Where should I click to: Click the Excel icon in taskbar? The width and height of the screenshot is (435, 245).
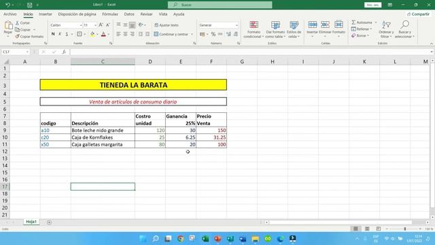(x=205, y=238)
